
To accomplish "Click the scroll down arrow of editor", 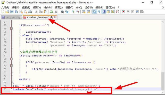I will 163,92.
